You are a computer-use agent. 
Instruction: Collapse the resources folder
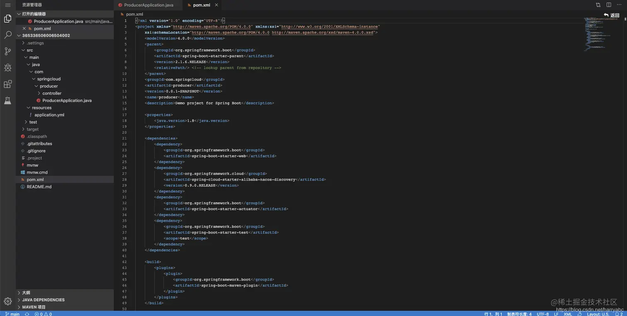coord(65,107)
